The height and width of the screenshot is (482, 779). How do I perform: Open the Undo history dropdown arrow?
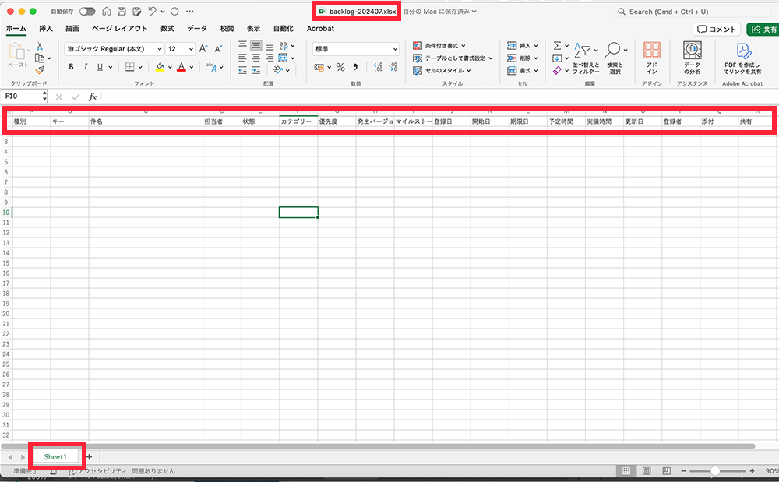click(x=163, y=12)
